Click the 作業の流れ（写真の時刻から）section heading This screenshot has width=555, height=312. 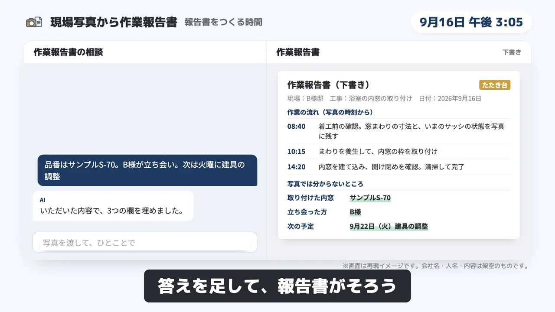coord(330,112)
